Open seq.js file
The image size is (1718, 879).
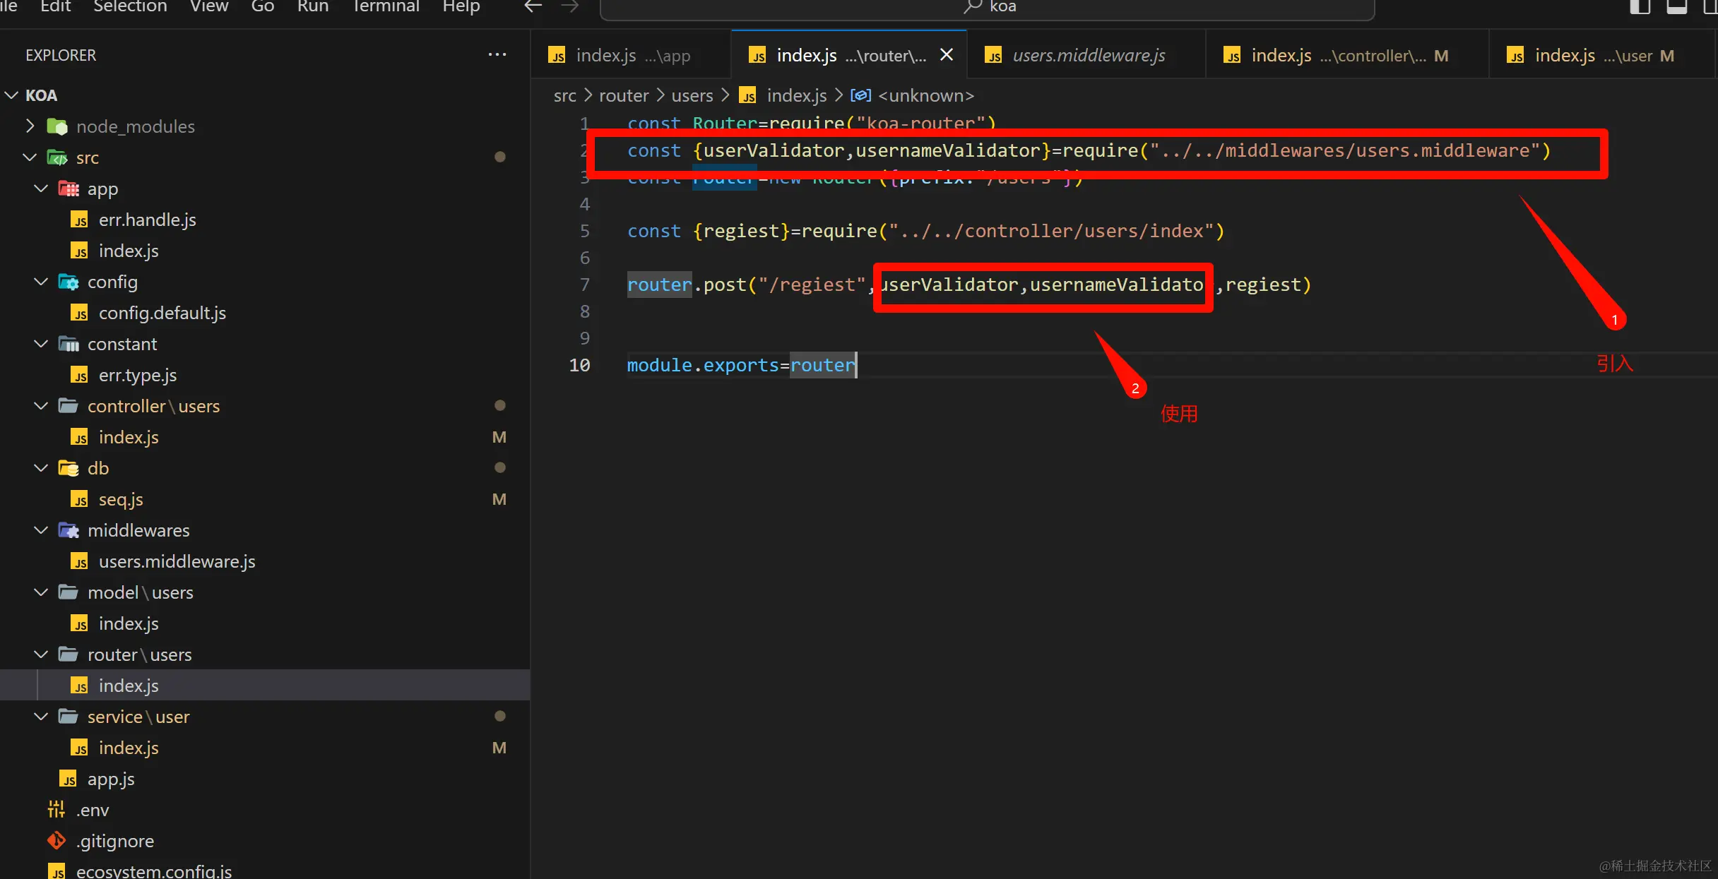(265, 499)
